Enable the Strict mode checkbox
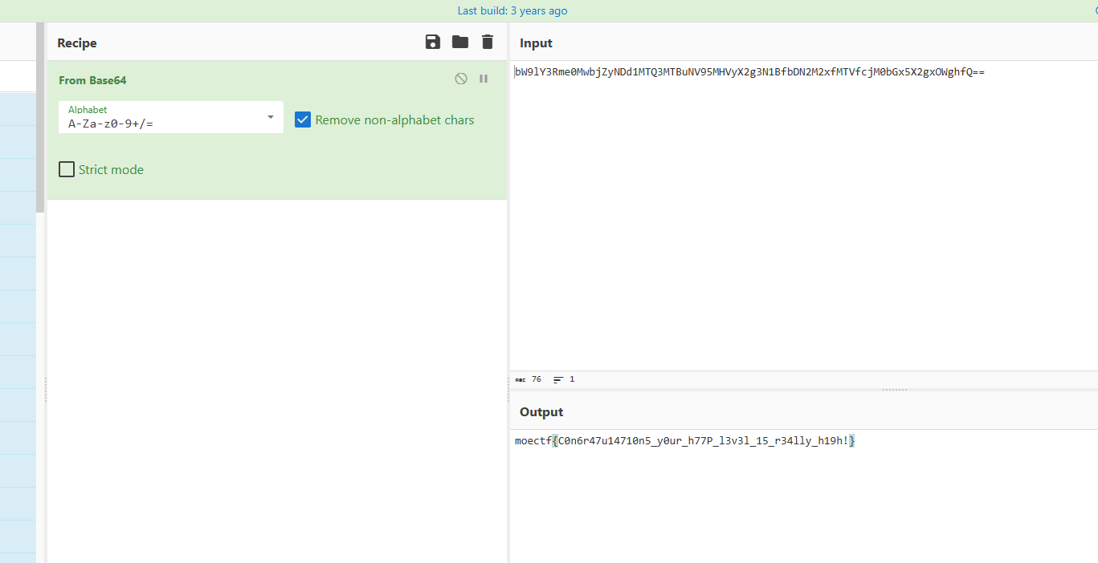 [x=67, y=169]
